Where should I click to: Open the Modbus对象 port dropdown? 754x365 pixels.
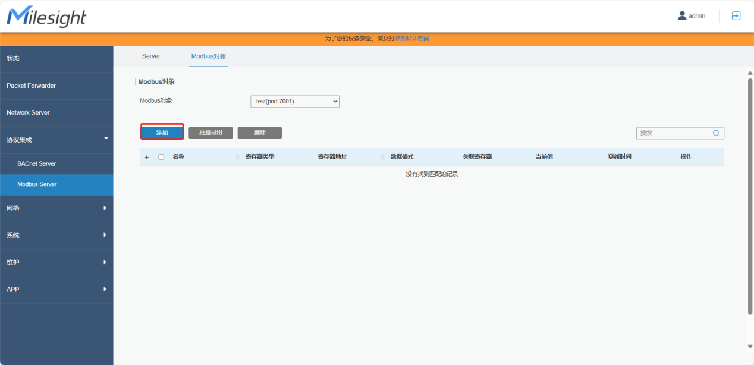click(x=294, y=102)
